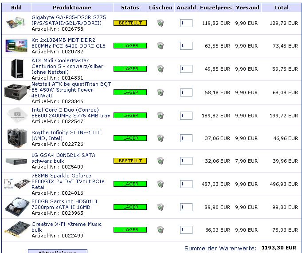Screen dimensions: 302x253
Task: Open Samsung HD501LJ hard drive picture
Action: (x=17, y=207)
